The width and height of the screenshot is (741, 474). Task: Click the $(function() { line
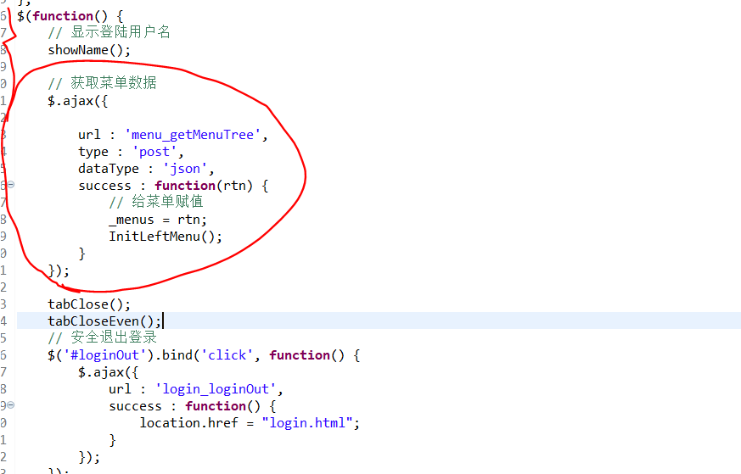click(x=70, y=16)
